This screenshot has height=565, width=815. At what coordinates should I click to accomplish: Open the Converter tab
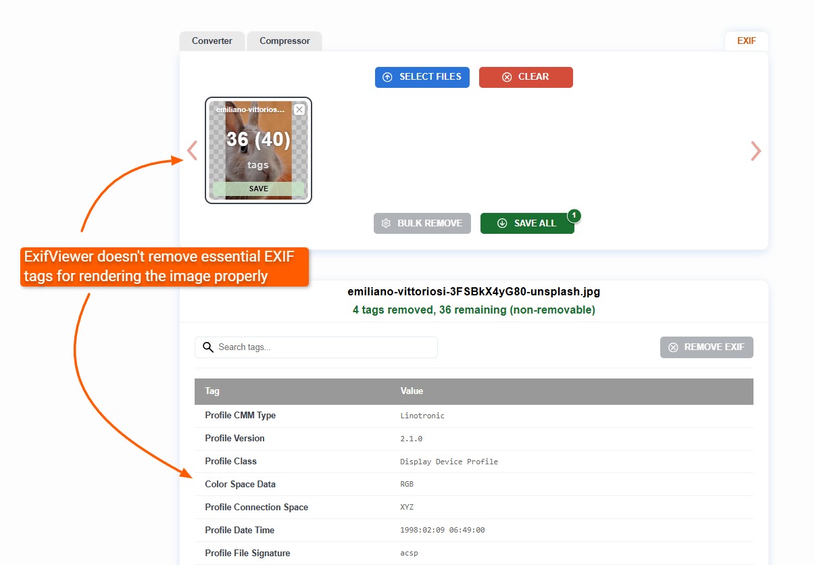tap(212, 41)
